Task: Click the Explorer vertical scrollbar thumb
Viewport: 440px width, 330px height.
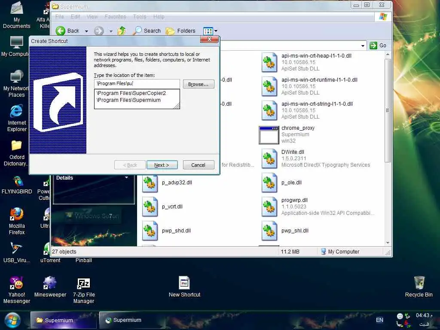Action: click(388, 110)
